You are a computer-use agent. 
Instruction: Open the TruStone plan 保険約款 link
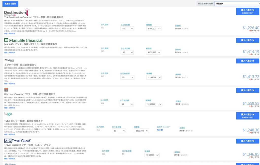12,84
